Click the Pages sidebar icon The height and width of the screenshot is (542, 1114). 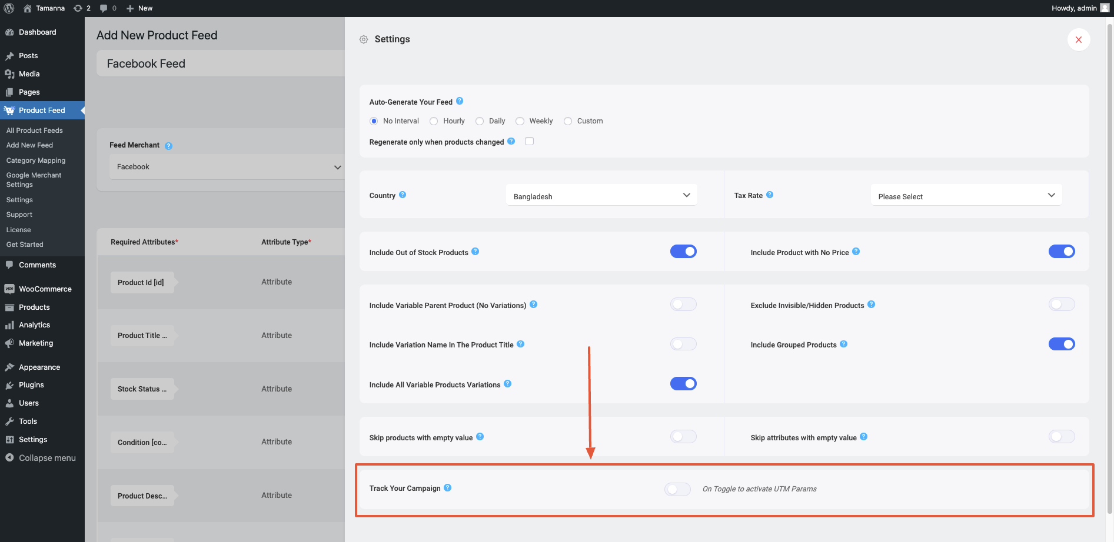click(9, 92)
